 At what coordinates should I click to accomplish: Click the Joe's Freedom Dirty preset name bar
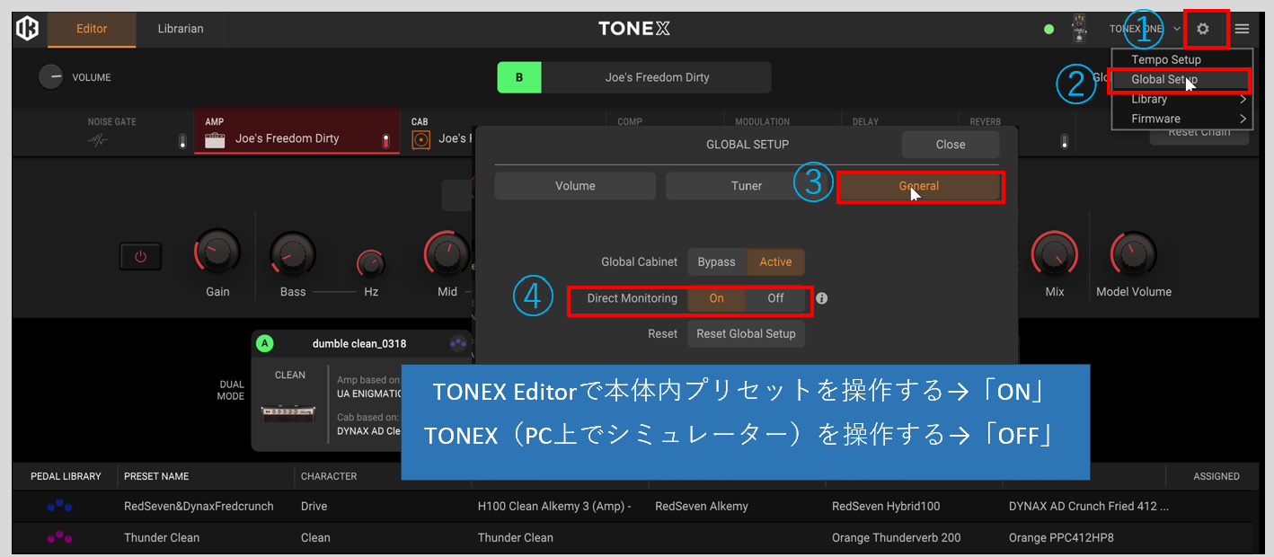coord(657,77)
